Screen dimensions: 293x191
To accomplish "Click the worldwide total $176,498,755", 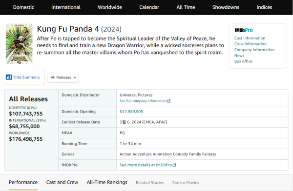I will 26,139.
